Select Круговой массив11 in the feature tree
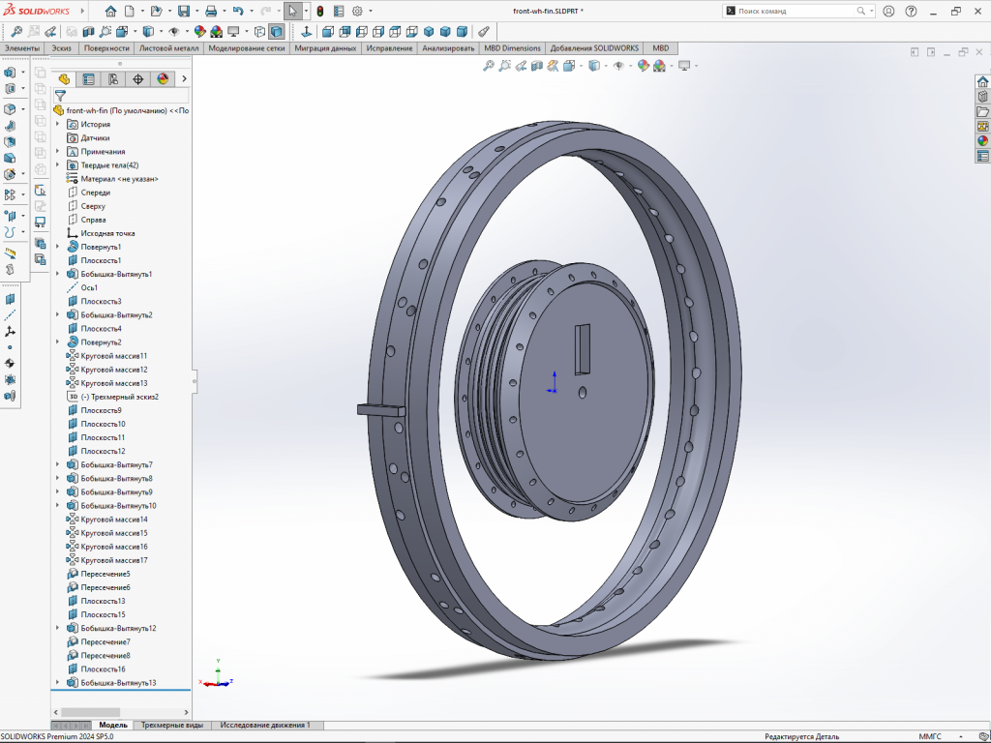 tap(113, 356)
